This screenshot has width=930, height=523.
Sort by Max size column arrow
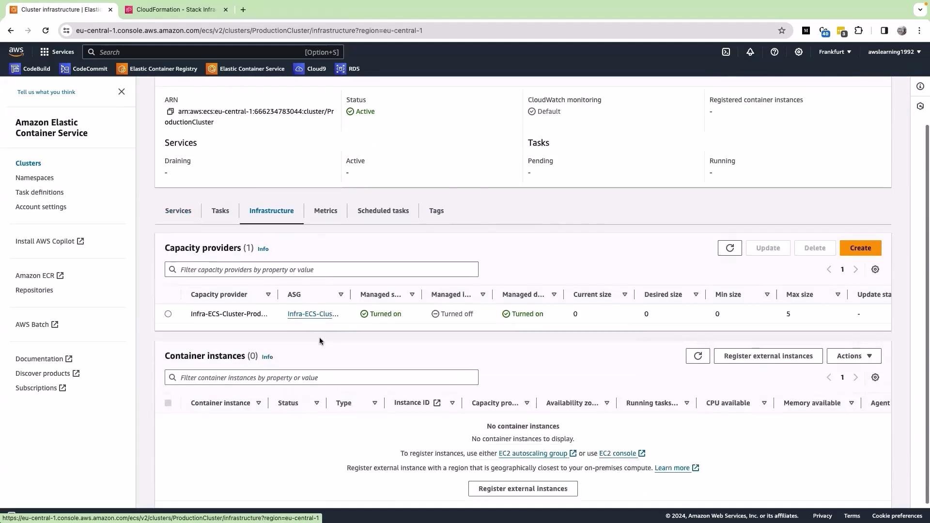pos(837,294)
